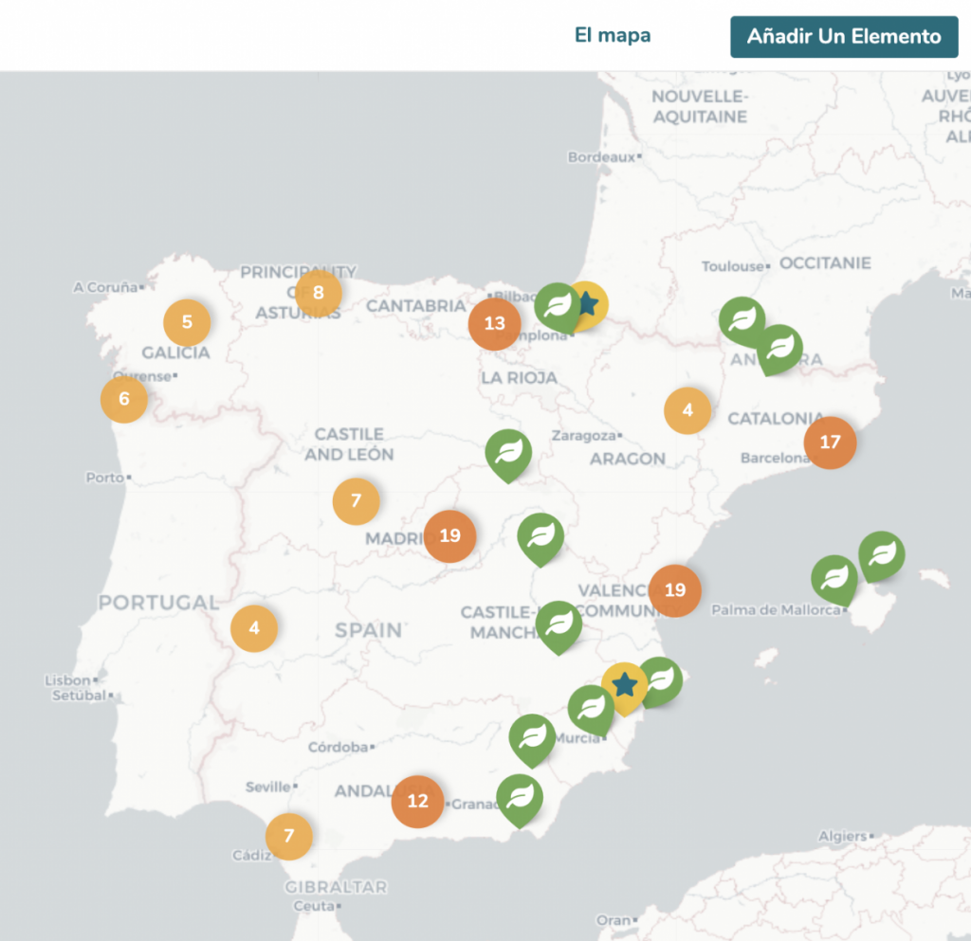Open the leaf pin nearest Granada

[520, 797]
